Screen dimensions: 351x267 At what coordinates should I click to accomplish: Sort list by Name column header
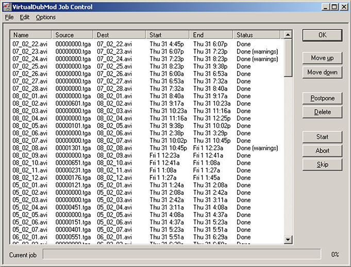pos(31,35)
